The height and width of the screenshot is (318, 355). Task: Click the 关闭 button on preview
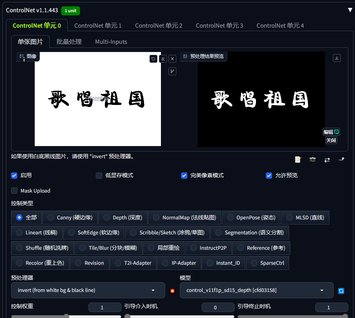pos(331,140)
